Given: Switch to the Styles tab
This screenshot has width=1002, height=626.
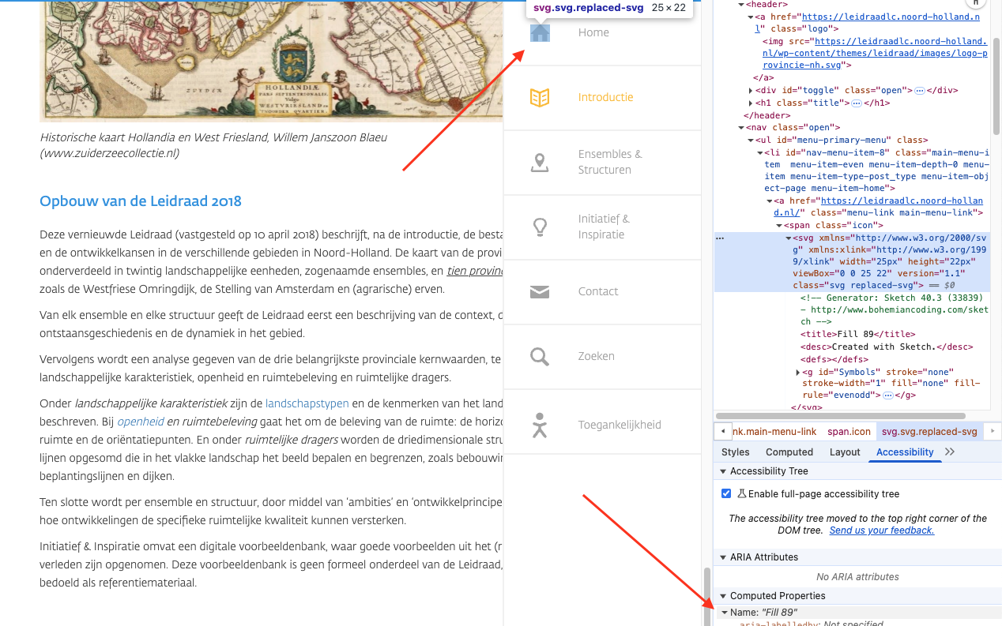Looking at the screenshot, I should tap(735, 452).
